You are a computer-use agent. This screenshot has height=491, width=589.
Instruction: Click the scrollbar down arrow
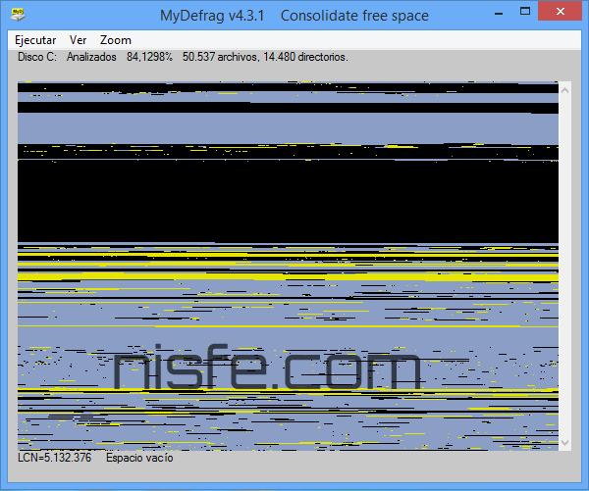coord(564,442)
